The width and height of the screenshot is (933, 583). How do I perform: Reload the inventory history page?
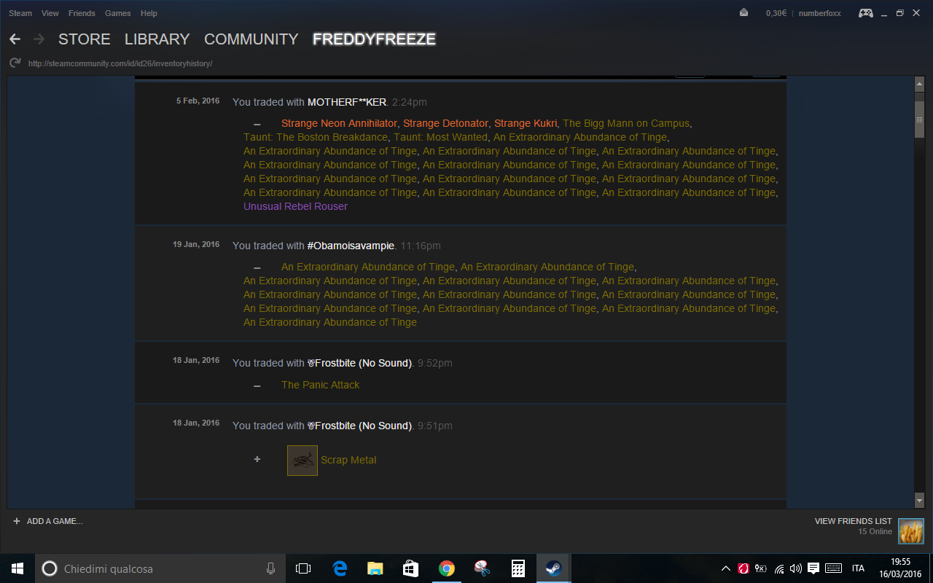15,63
